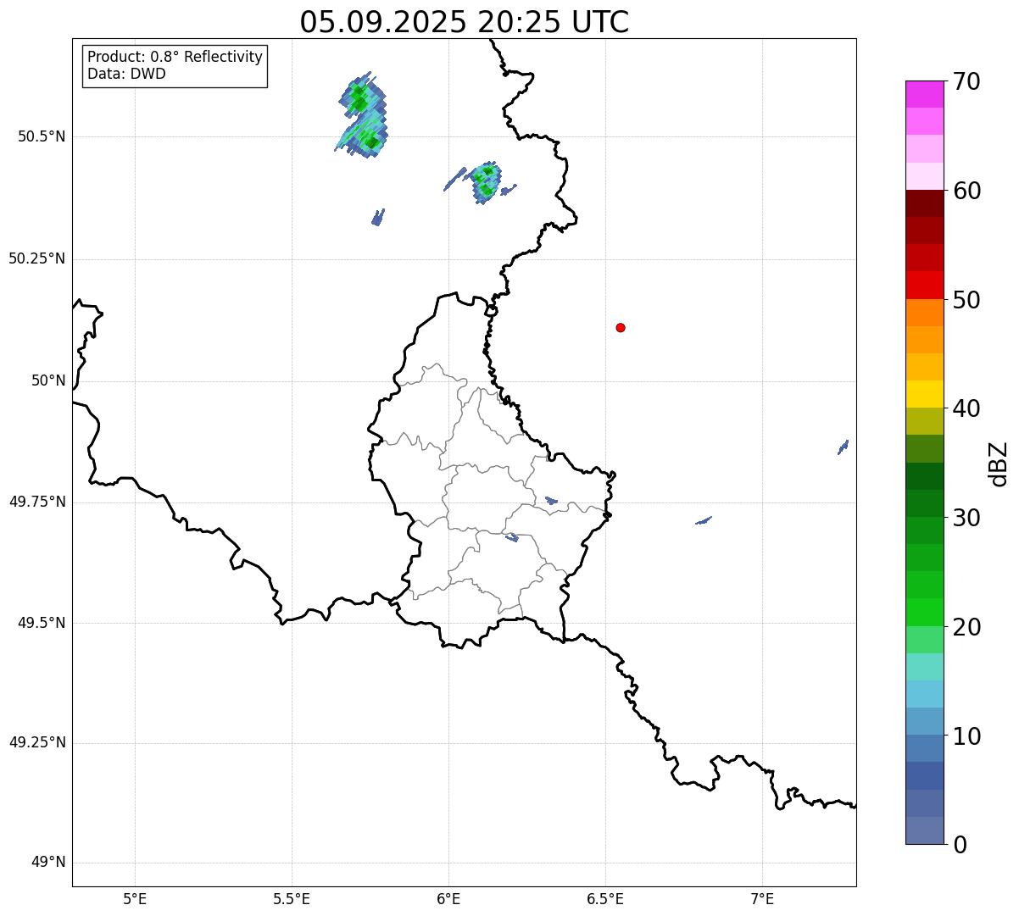Click the latitude label '49.25°N'
This screenshot has width=1019, height=916.
tap(36, 742)
